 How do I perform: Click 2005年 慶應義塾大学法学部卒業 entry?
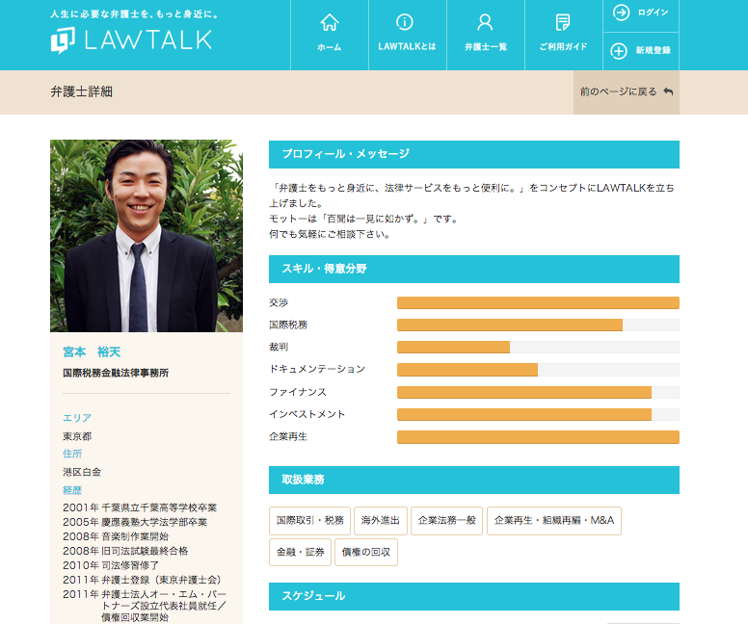click(x=135, y=522)
